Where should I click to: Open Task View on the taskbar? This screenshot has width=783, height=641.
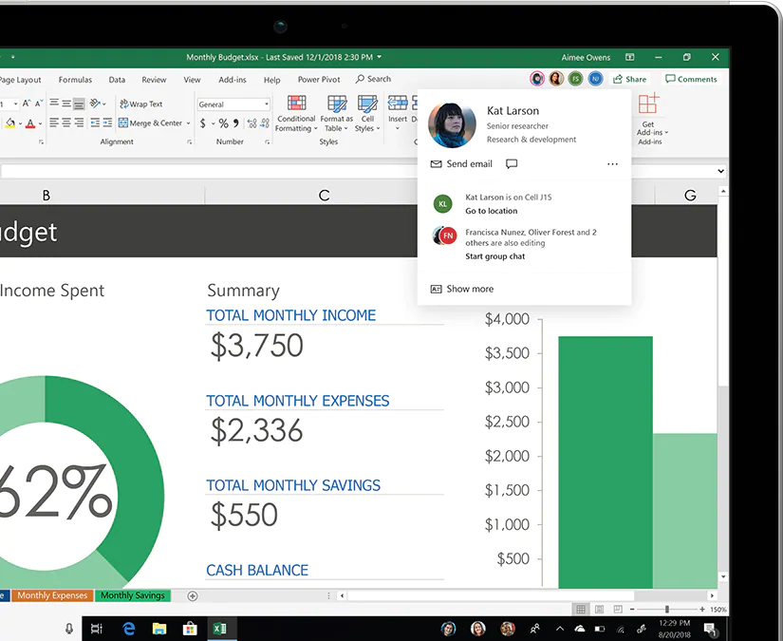click(x=97, y=629)
